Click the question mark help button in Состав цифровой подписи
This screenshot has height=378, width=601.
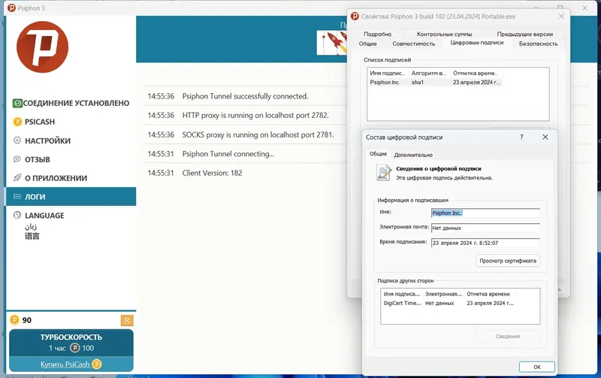[x=521, y=137]
